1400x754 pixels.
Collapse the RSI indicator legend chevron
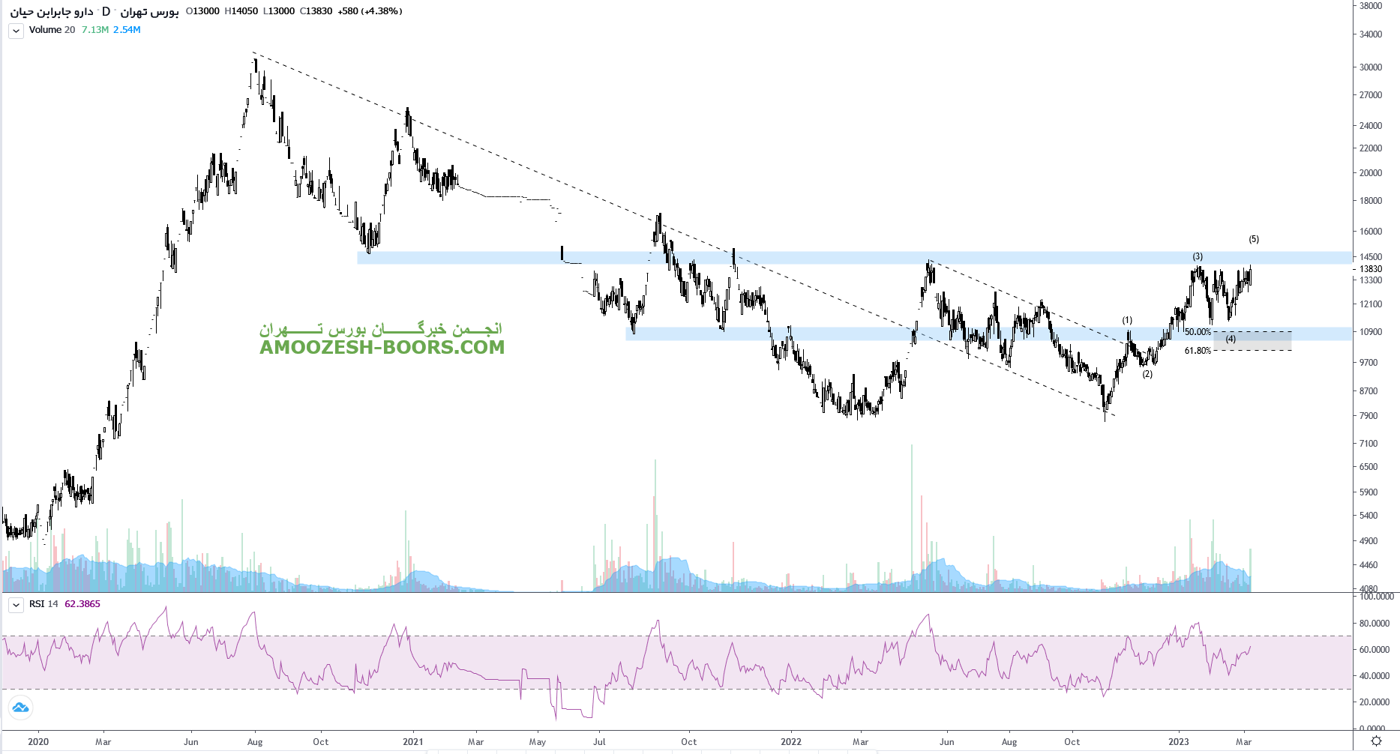tap(16, 604)
